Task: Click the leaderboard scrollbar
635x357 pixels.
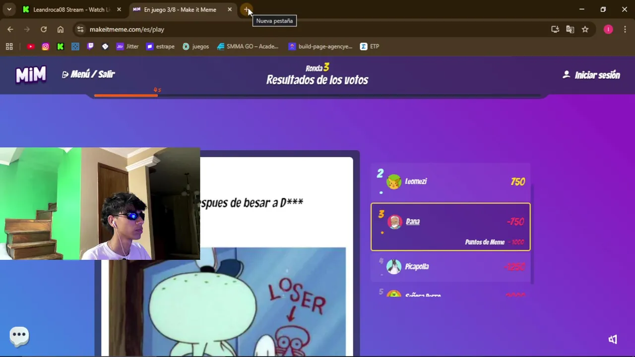Action: [532, 233]
